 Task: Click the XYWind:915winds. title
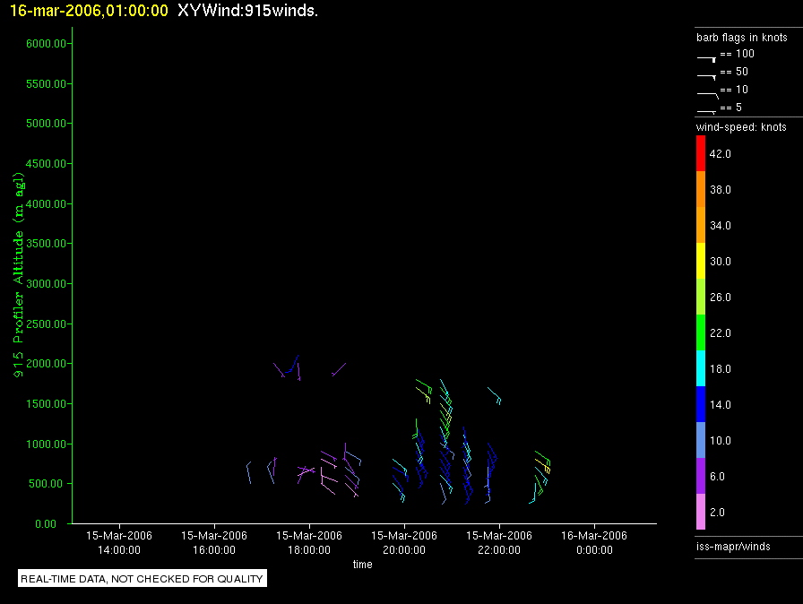pyautogui.click(x=248, y=11)
